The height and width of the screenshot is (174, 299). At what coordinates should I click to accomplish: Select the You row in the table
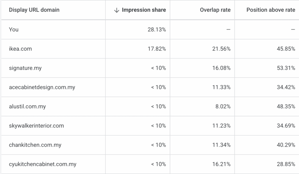13,29
